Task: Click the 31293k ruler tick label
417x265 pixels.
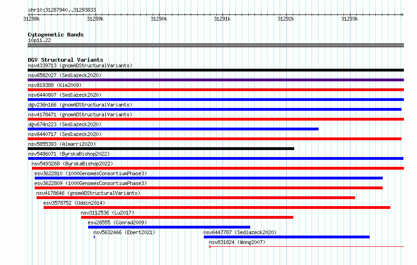Action: 350,19
